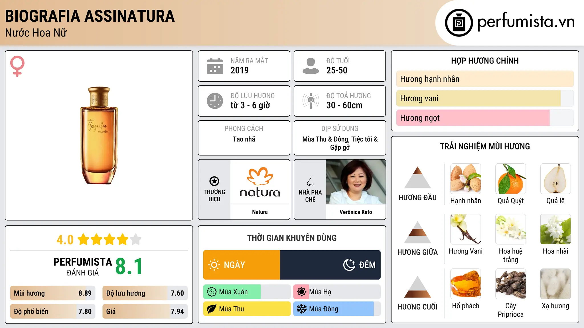Click the sun icon for Mùa Hạ

pyautogui.click(x=301, y=292)
